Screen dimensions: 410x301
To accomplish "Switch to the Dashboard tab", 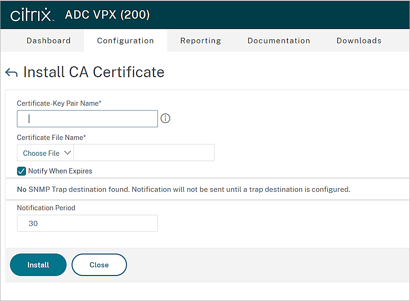I will pos(48,40).
